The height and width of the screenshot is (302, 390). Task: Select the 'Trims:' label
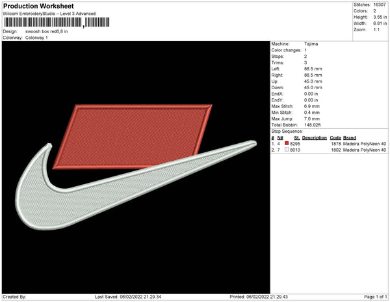point(278,62)
